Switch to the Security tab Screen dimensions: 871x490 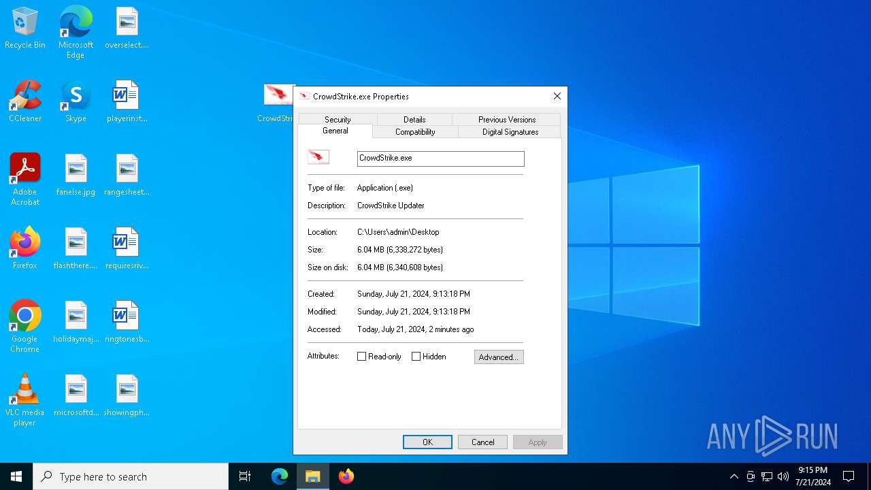(x=338, y=119)
